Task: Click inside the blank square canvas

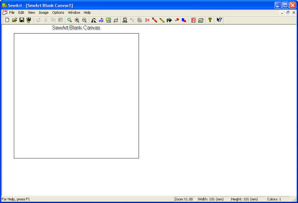Action: tap(76, 96)
